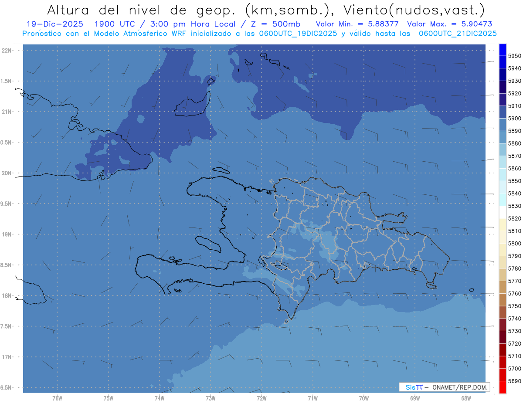Select the swatch between 5900 and 5910

click(x=503, y=112)
